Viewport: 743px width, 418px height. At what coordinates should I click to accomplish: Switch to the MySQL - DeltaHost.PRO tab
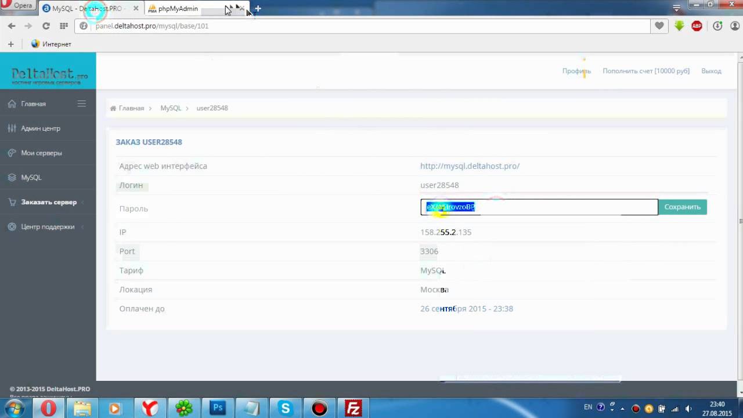(91, 9)
